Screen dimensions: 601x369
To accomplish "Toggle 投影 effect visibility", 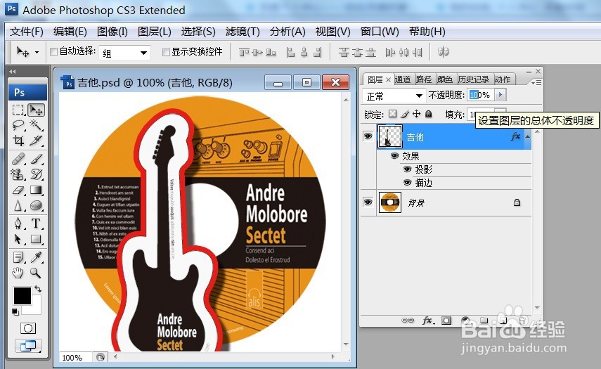I will pos(408,169).
